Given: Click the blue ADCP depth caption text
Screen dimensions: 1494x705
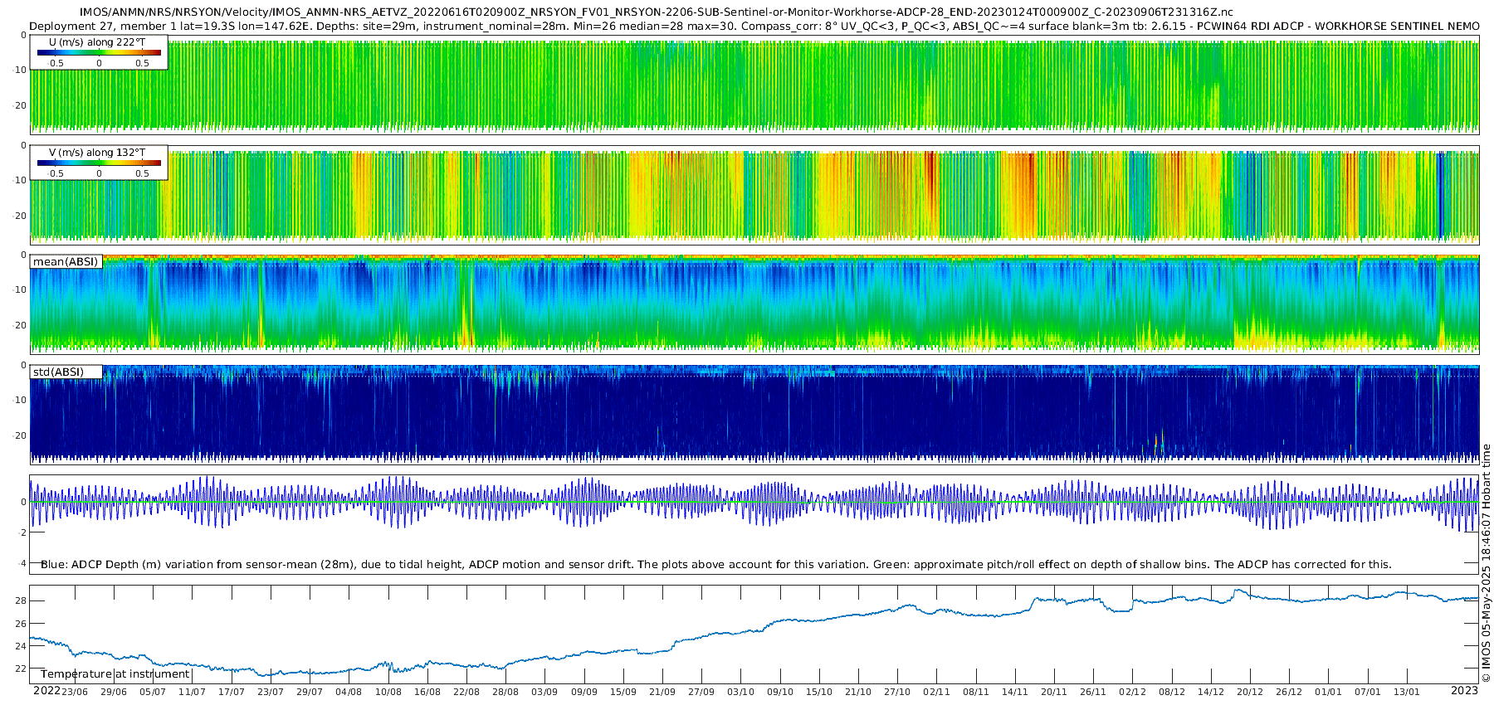Looking at the screenshot, I should pos(715,565).
